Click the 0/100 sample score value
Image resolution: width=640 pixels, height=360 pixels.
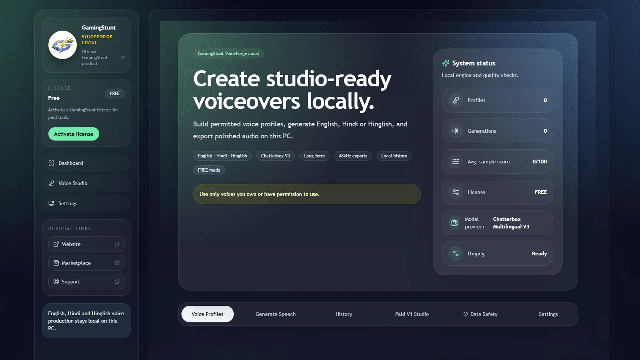pyautogui.click(x=540, y=162)
